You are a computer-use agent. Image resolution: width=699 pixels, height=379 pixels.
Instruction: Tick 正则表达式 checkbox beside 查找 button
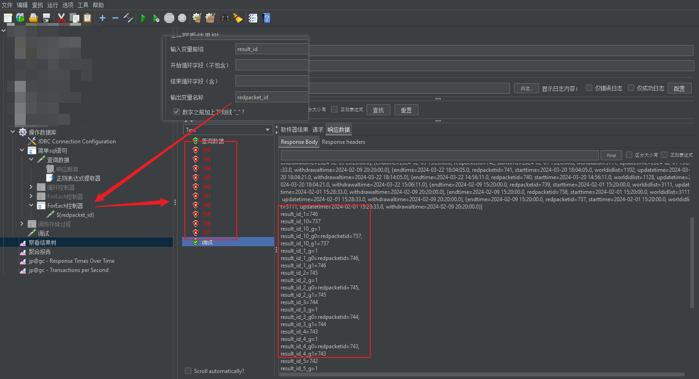point(335,109)
